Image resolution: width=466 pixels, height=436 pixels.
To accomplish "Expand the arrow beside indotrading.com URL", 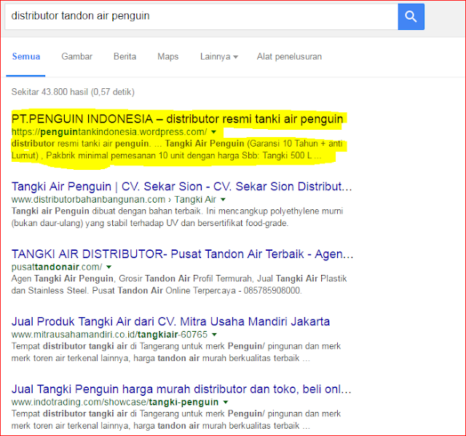I will point(226,402).
